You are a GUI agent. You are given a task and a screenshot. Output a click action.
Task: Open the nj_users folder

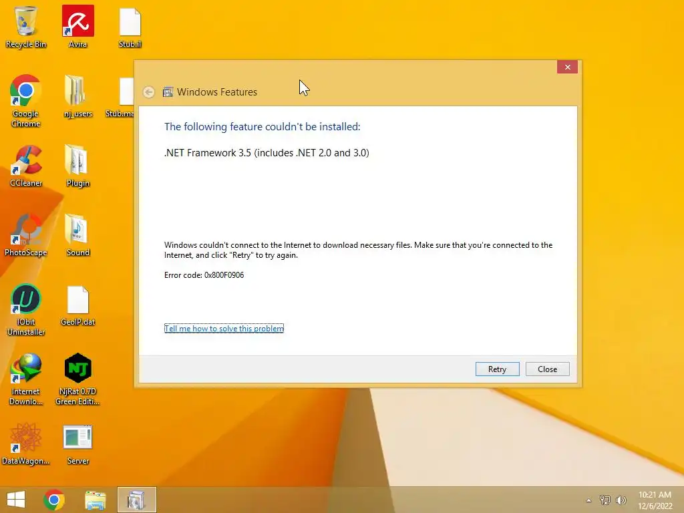point(77,96)
